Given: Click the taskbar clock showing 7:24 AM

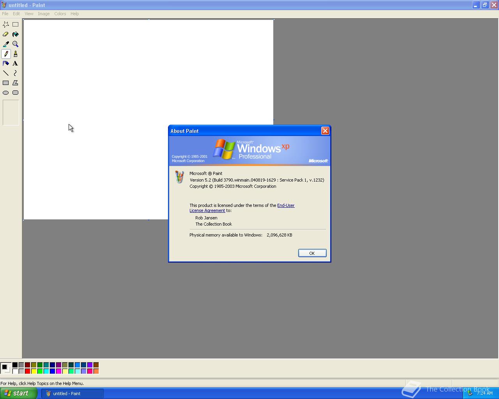Looking at the screenshot, I should [485, 393].
